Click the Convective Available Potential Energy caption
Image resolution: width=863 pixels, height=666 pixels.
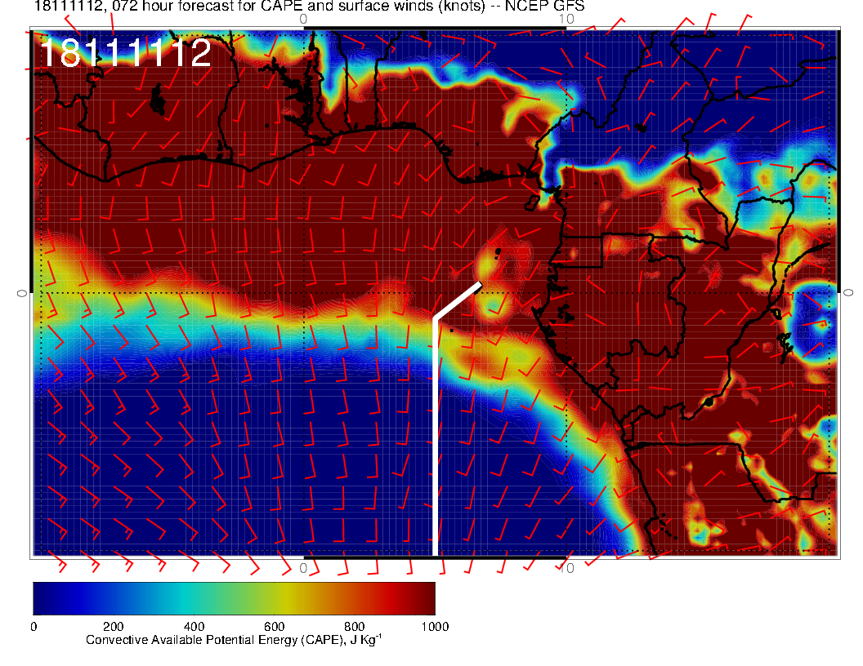pos(234,640)
